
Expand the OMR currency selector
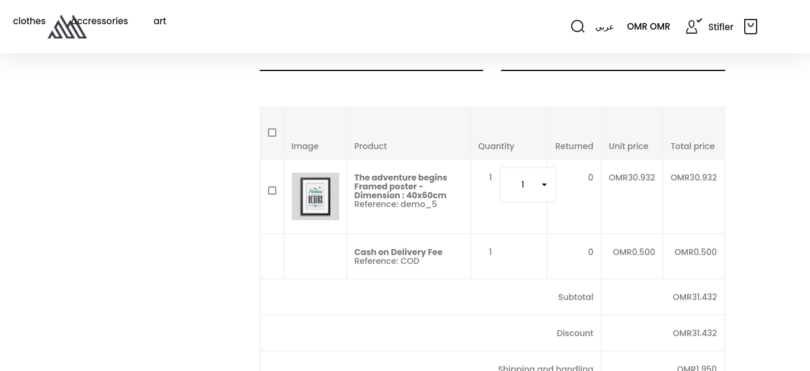point(648,27)
